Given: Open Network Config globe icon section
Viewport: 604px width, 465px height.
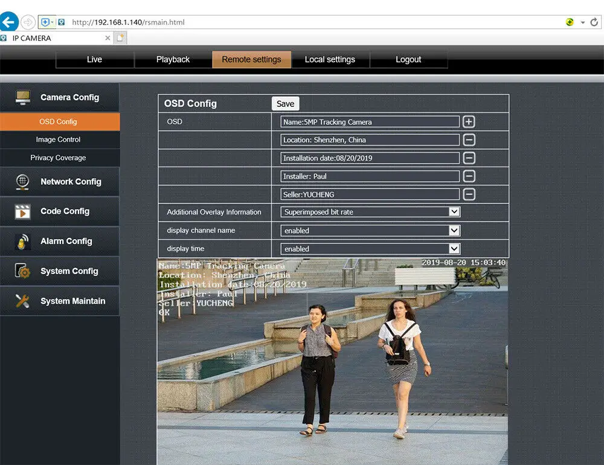Looking at the screenshot, I should (23, 181).
